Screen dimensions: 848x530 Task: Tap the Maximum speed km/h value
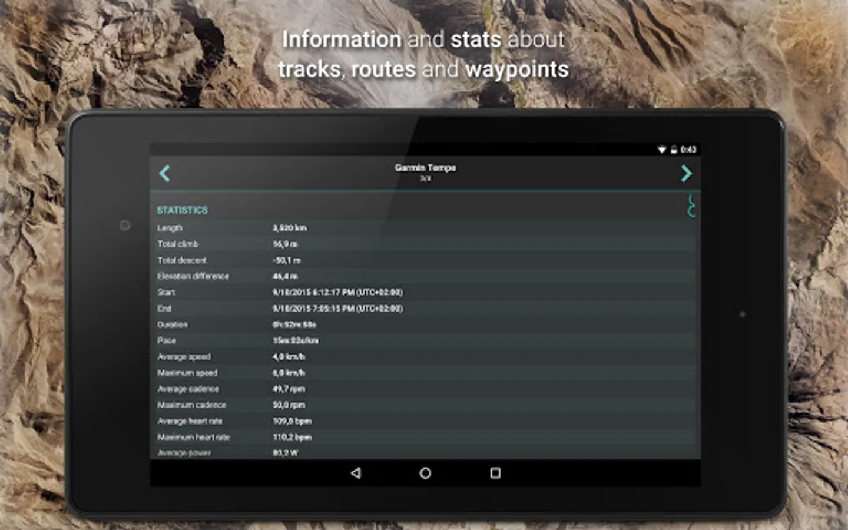point(289,373)
